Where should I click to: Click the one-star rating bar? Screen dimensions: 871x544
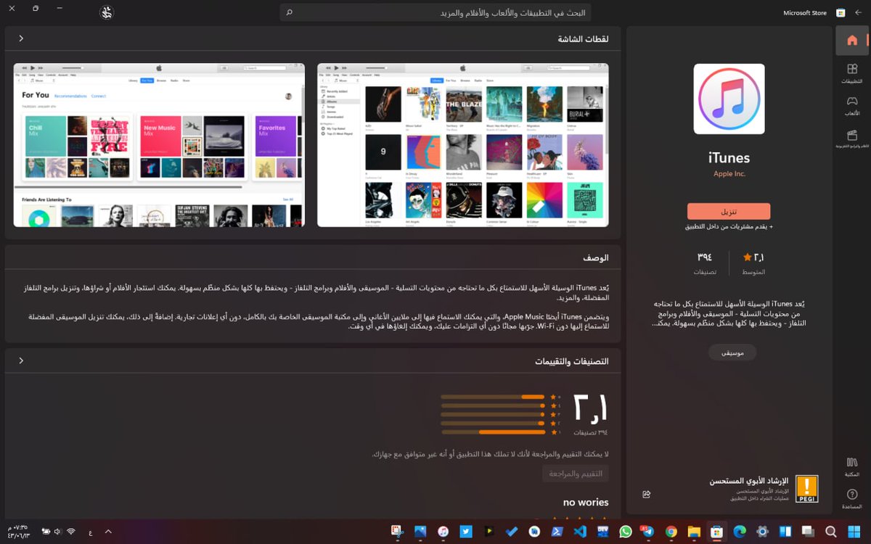click(492, 432)
